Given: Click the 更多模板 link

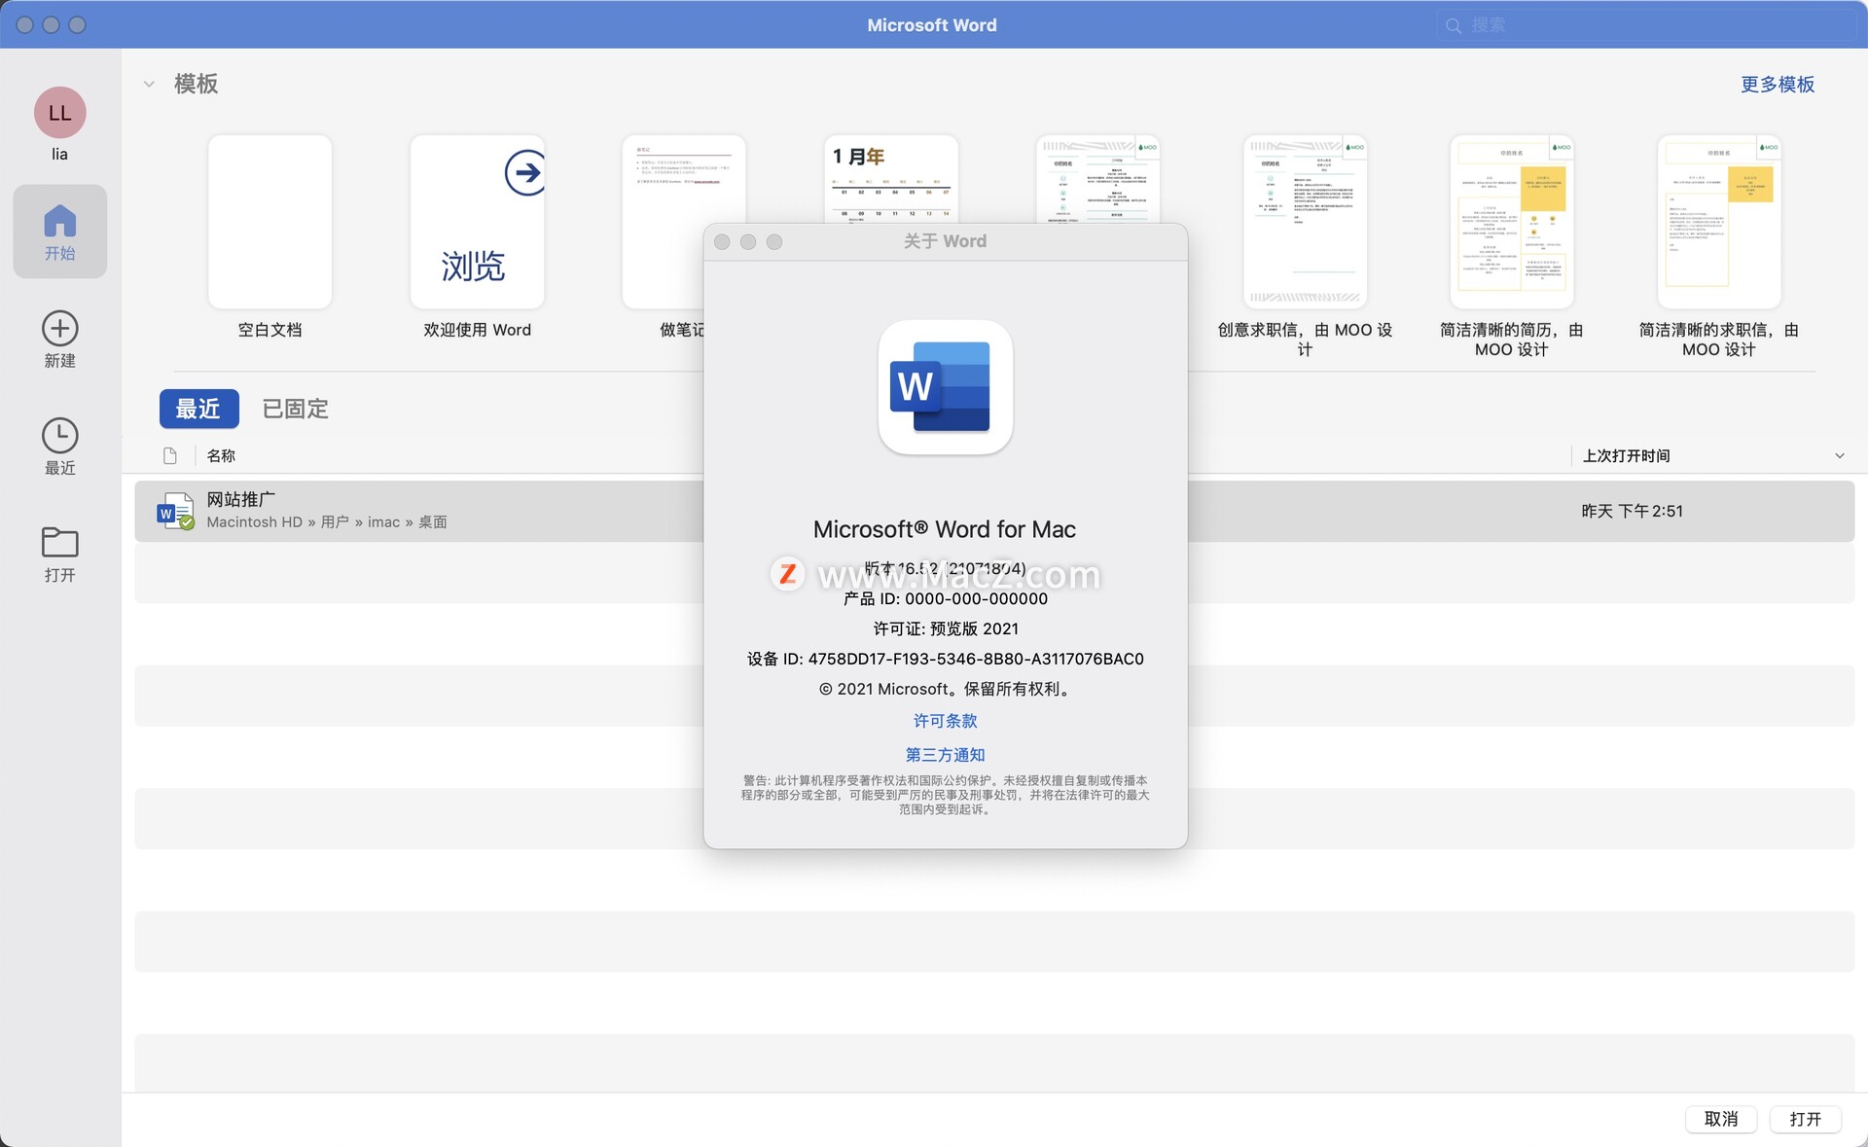Looking at the screenshot, I should [x=1777, y=85].
